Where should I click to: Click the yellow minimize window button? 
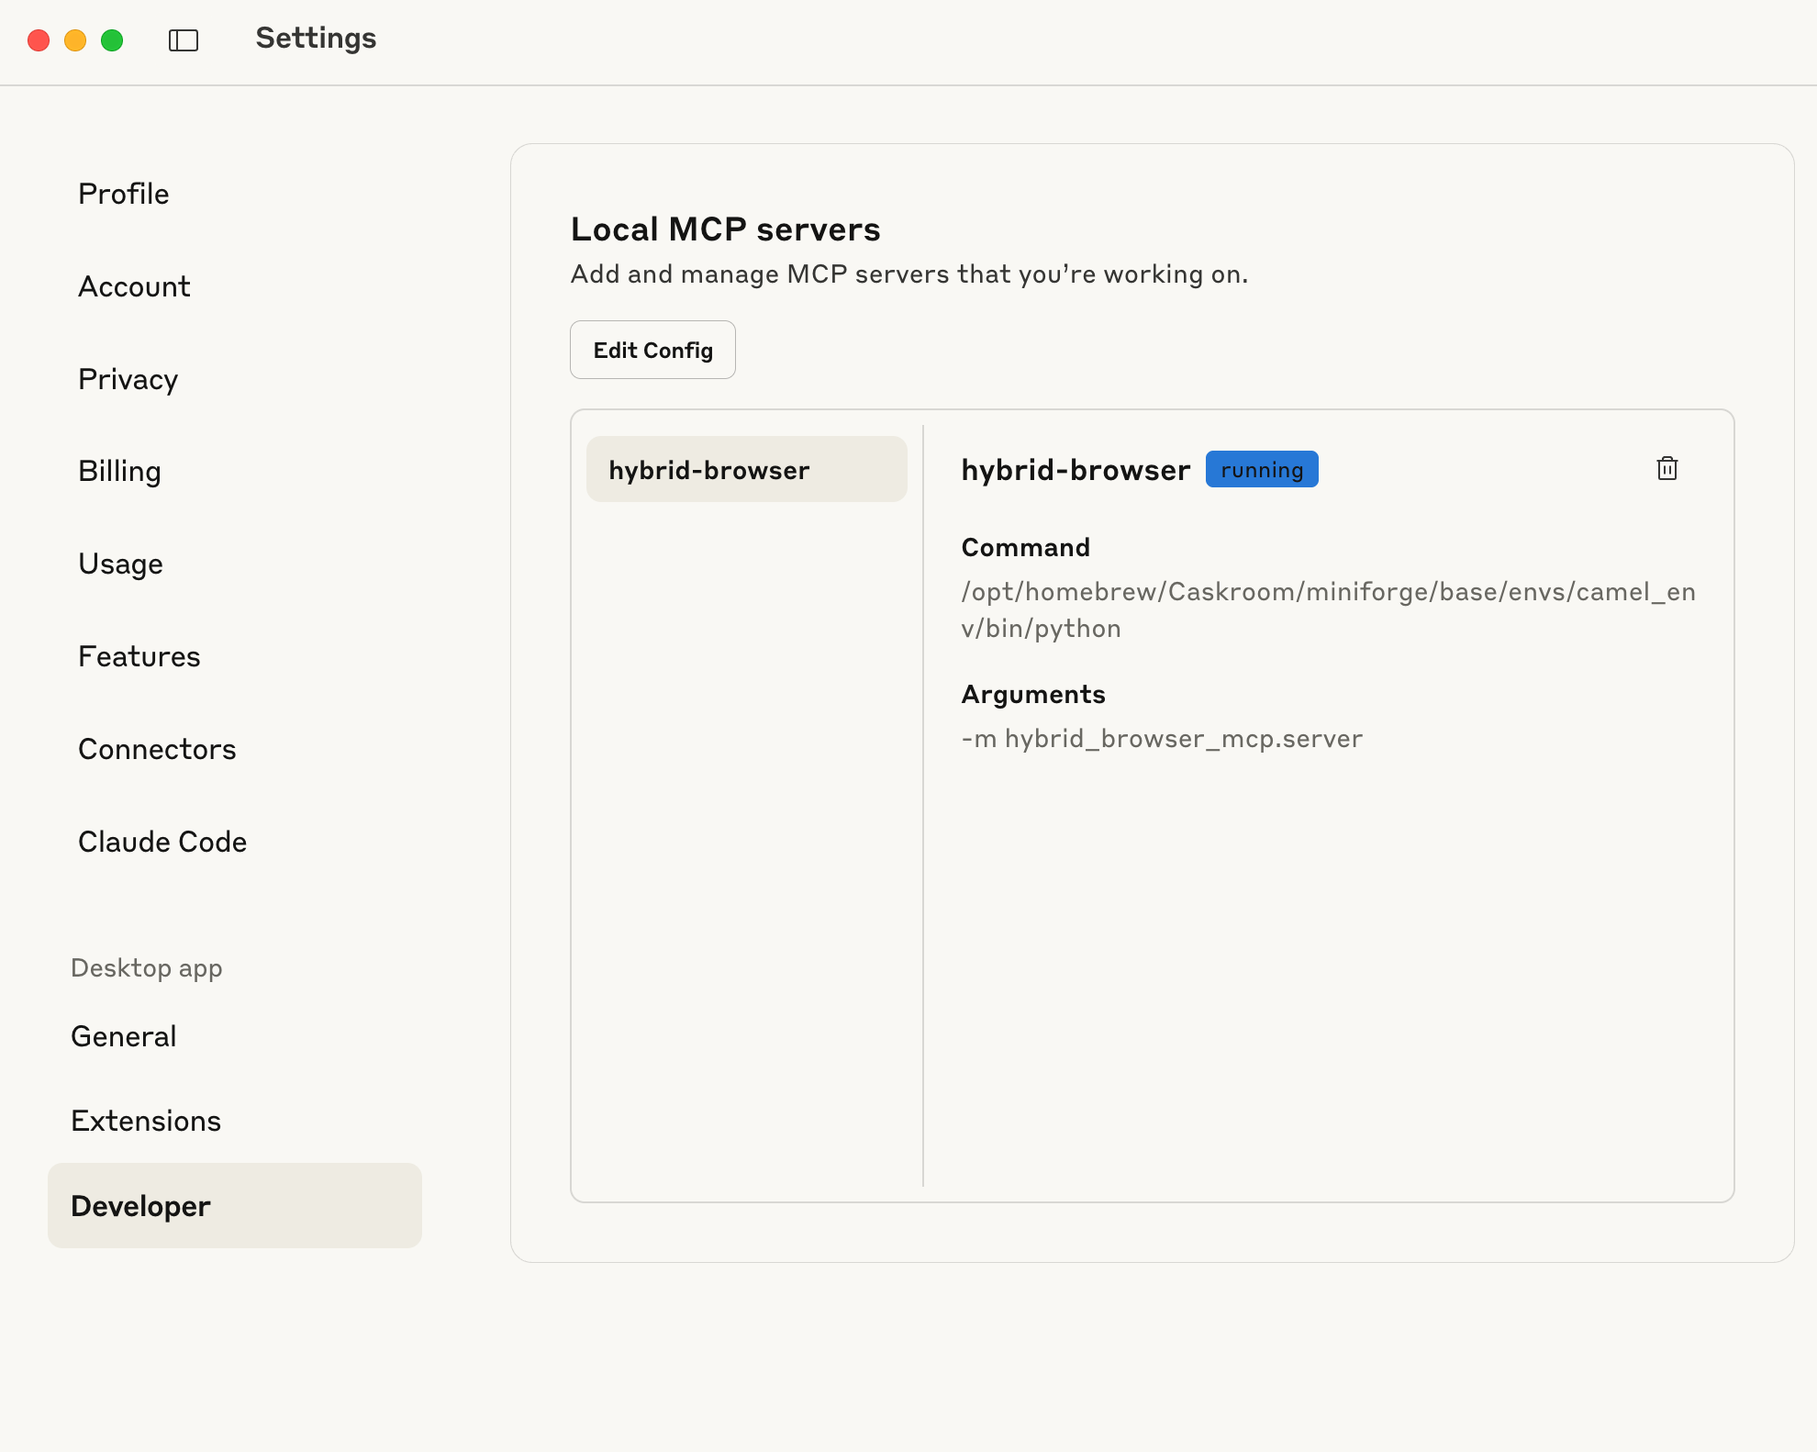75,40
